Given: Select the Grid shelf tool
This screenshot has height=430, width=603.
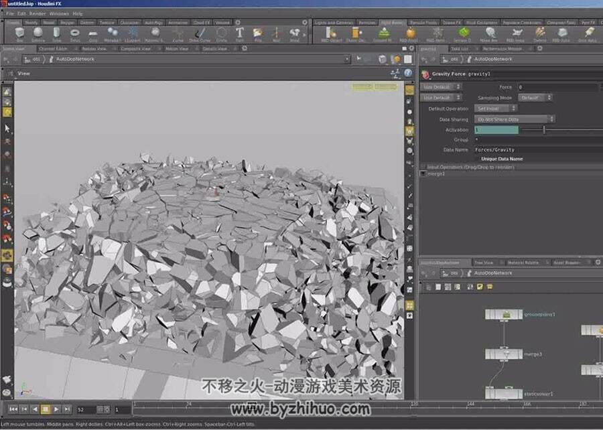Looking at the screenshot, I should click(x=93, y=34).
